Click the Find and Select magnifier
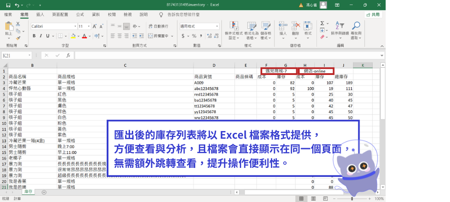 click(x=356, y=31)
